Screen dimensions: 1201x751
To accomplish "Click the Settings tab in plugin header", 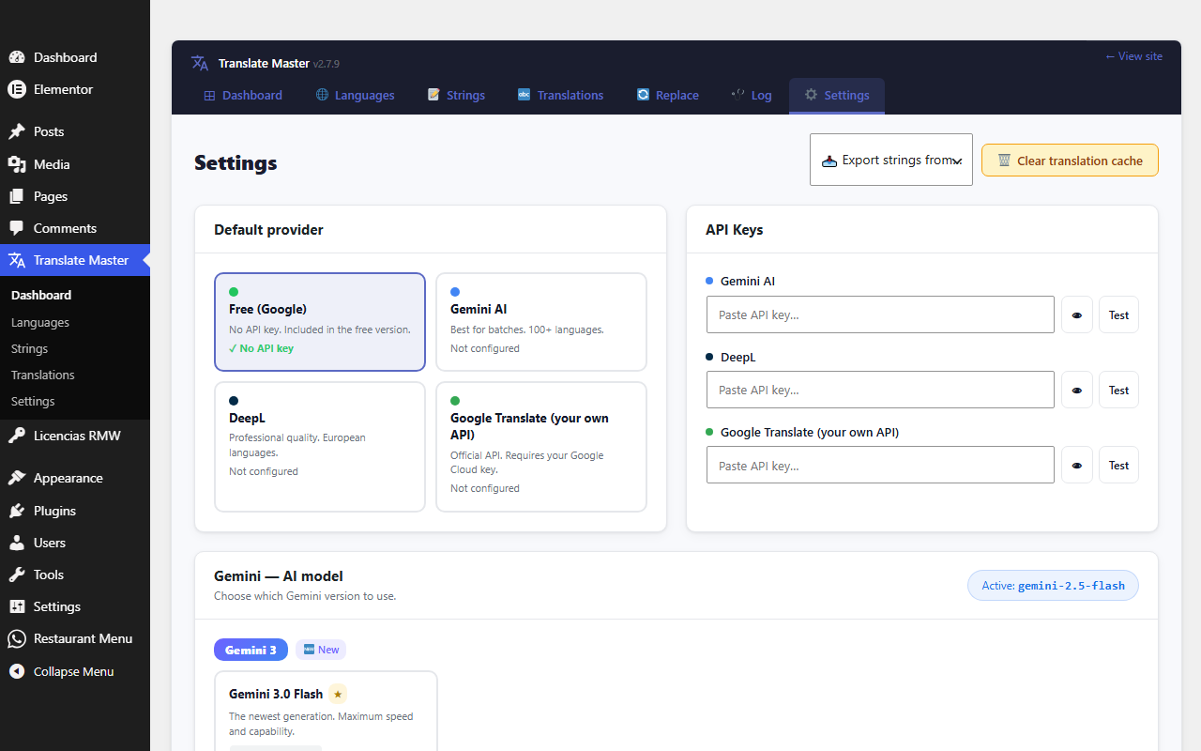I will 837,95.
